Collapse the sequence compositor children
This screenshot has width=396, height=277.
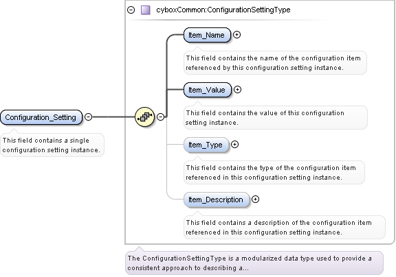coord(160,117)
